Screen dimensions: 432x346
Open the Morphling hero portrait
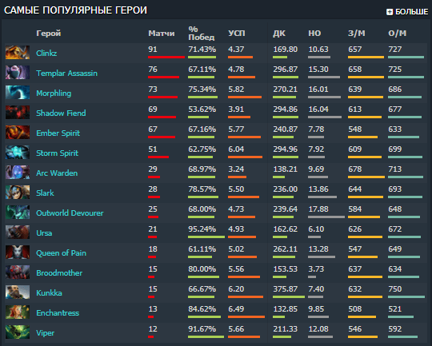[18, 93]
